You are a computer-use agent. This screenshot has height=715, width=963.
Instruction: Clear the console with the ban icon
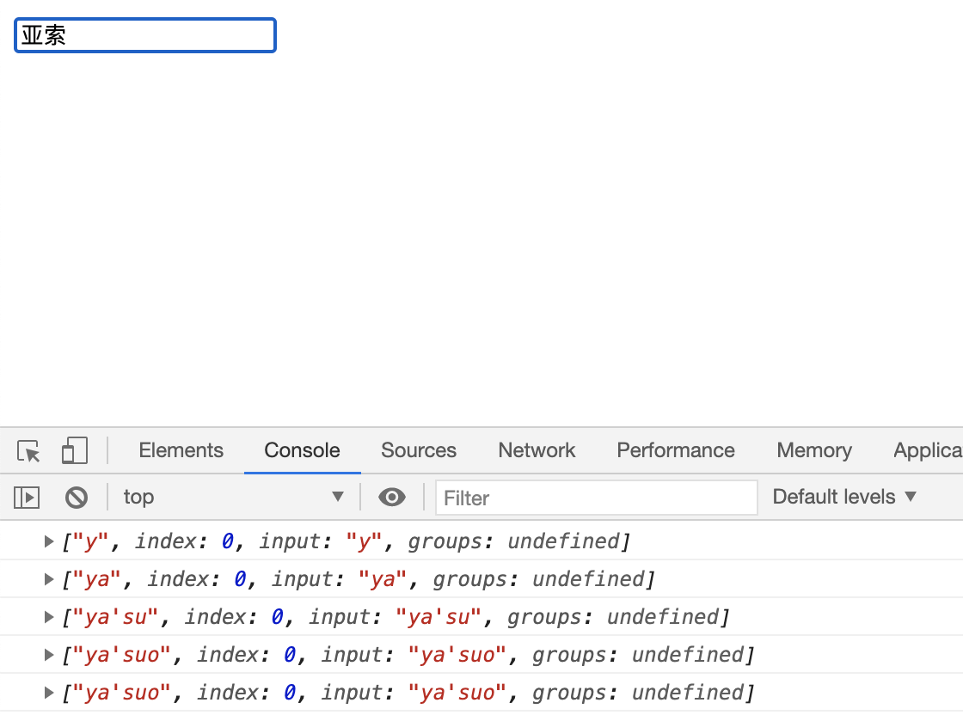(77, 497)
